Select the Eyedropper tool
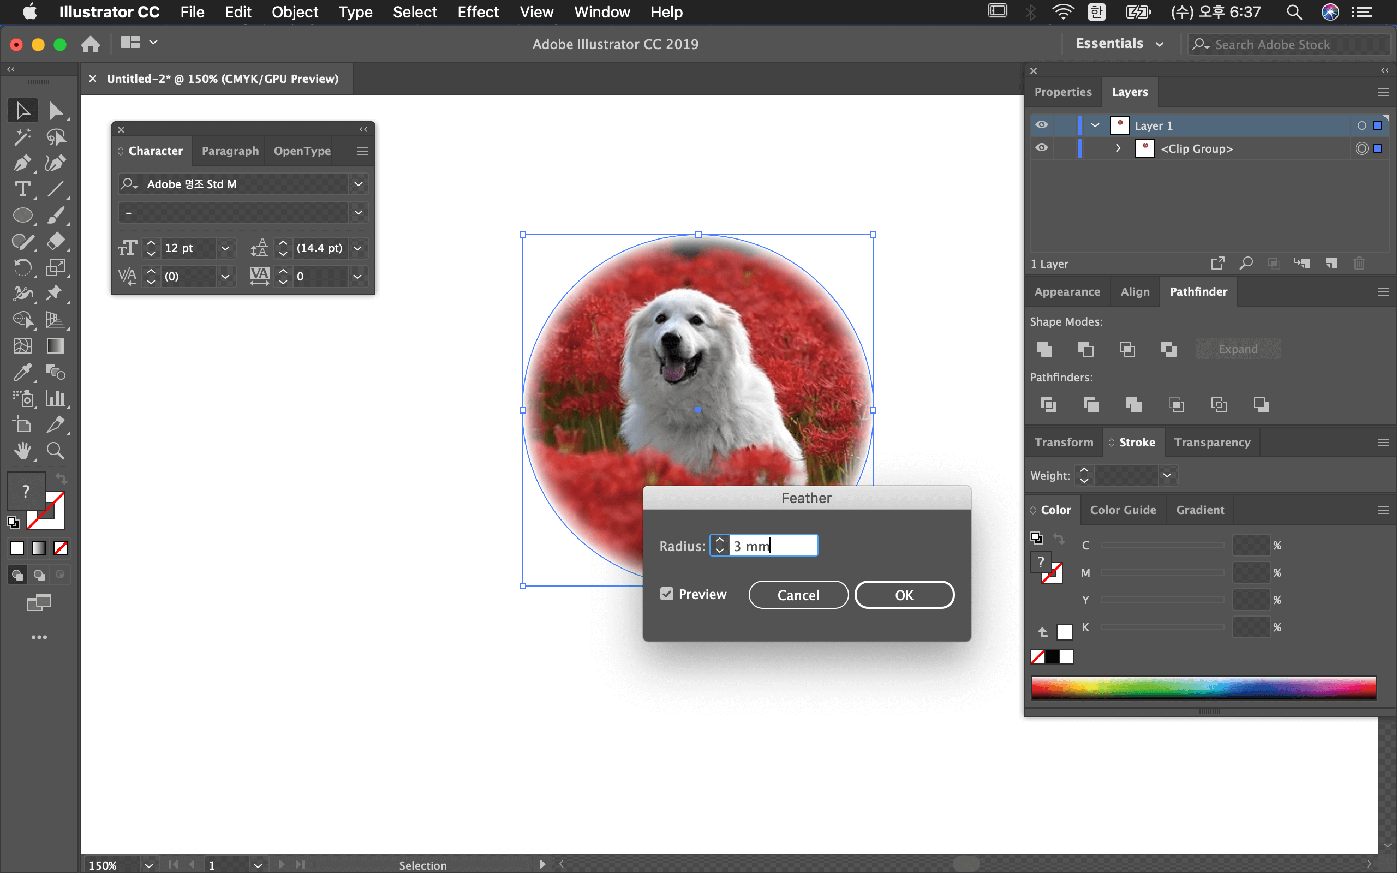The height and width of the screenshot is (873, 1397). tap(22, 373)
